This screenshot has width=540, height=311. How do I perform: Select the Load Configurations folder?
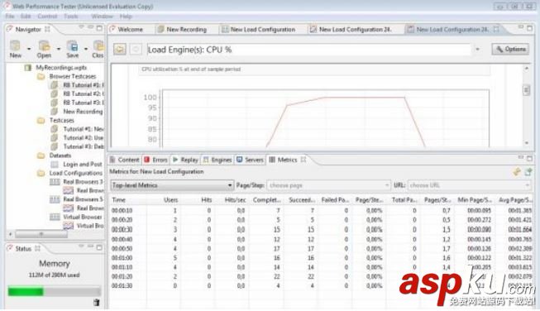tap(76, 173)
